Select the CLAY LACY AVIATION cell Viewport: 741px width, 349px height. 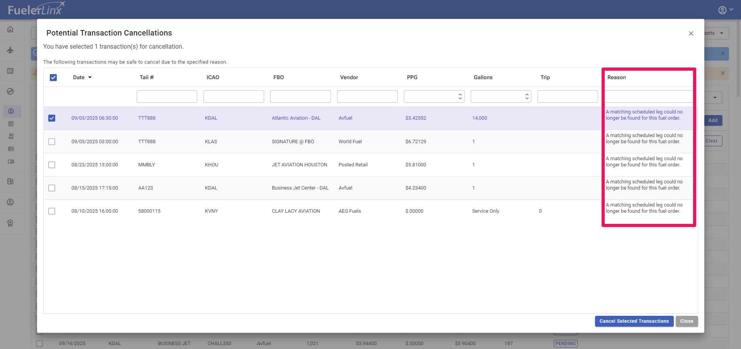(296, 211)
